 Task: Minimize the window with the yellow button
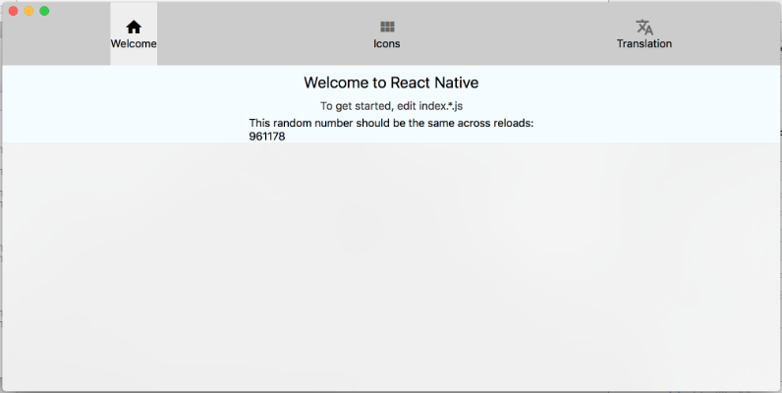(x=28, y=11)
